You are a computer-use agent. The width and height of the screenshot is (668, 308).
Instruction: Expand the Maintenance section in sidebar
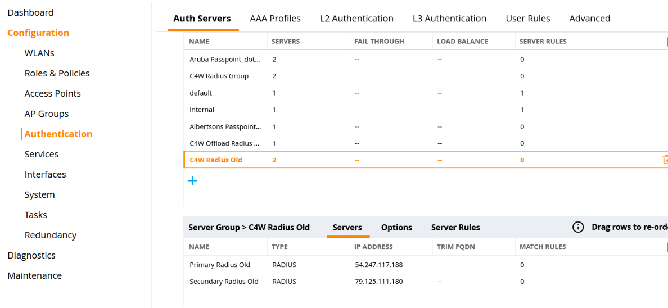pyautogui.click(x=34, y=275)
